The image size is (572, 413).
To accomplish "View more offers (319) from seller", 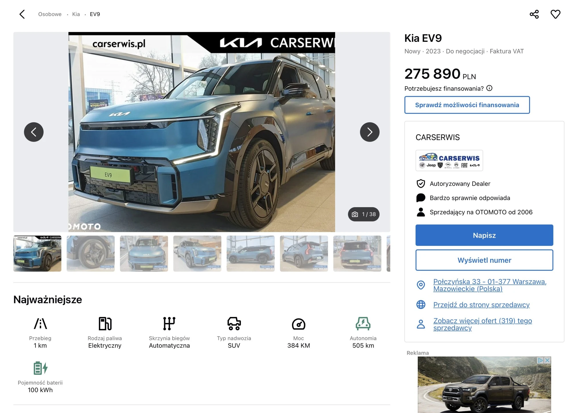I will point(482,324).
